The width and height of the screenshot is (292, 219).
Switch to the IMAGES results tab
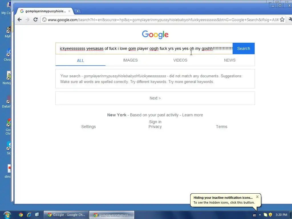[130, 60]
